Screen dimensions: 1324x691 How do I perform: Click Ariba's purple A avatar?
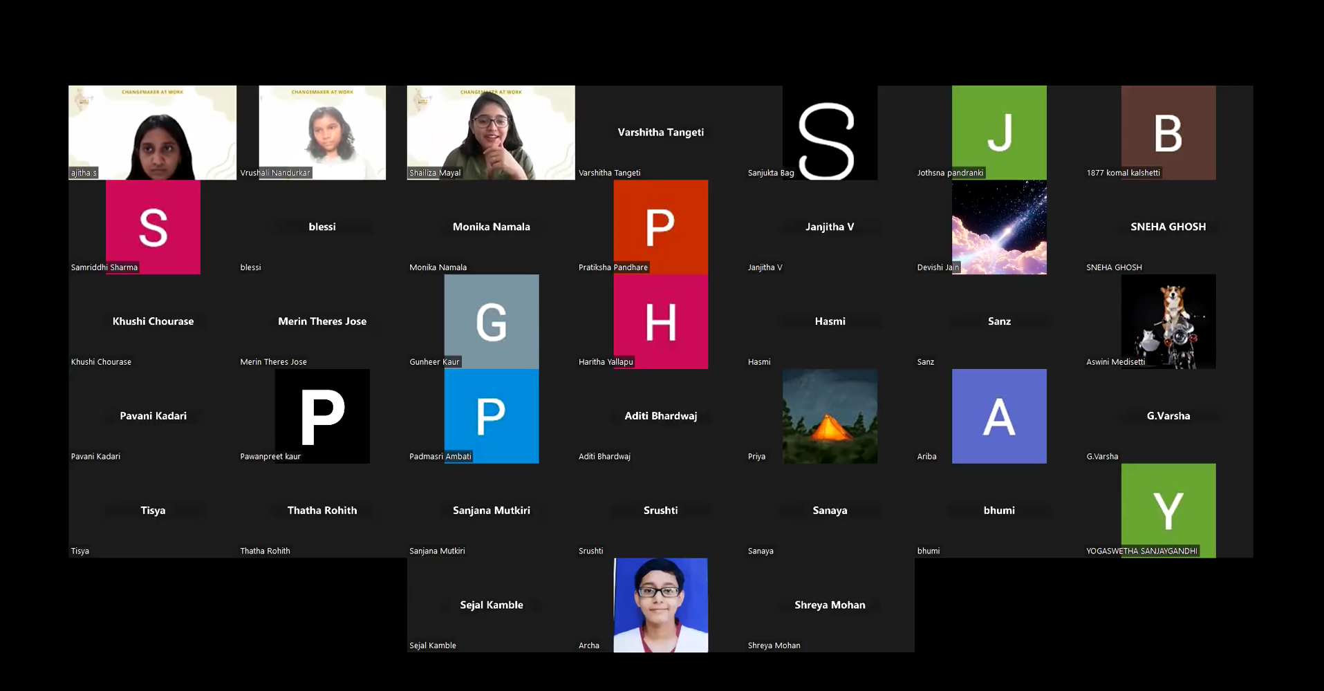999,416
